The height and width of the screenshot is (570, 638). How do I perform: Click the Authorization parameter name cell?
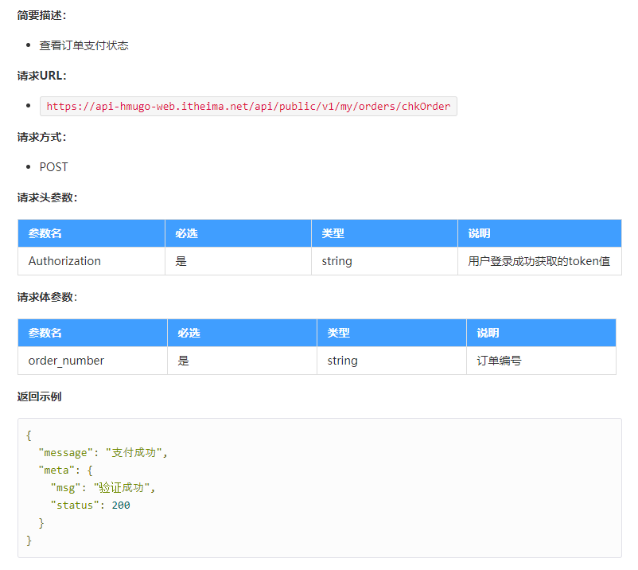91,261
